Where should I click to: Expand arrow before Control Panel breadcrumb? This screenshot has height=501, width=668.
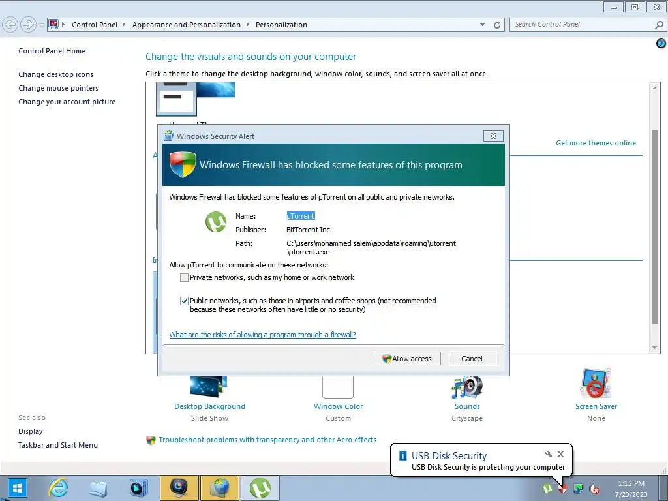[x=63, y=25]
